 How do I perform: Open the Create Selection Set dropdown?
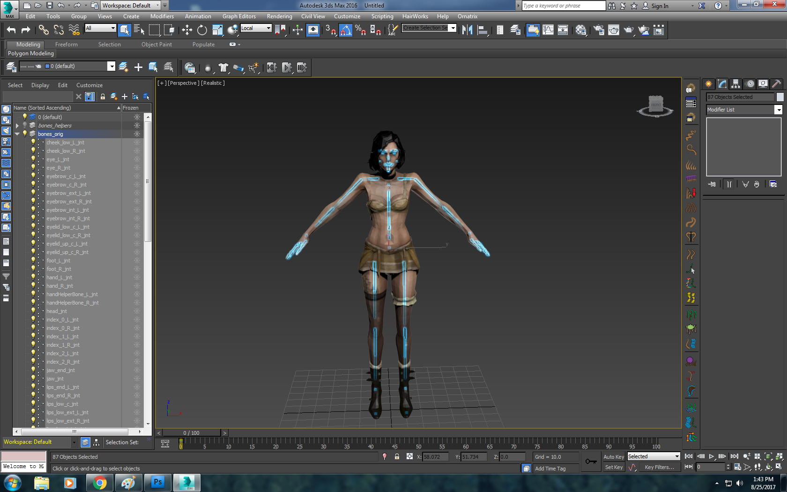click(429, 28)
